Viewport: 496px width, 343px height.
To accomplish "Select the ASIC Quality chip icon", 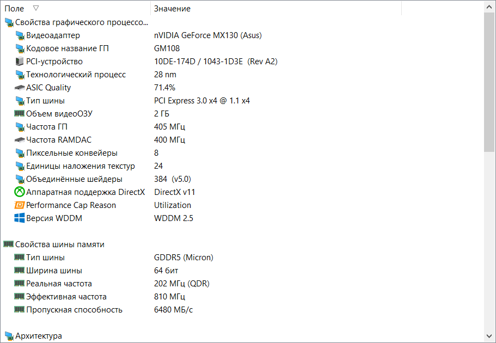I will [x=20, y=88].
